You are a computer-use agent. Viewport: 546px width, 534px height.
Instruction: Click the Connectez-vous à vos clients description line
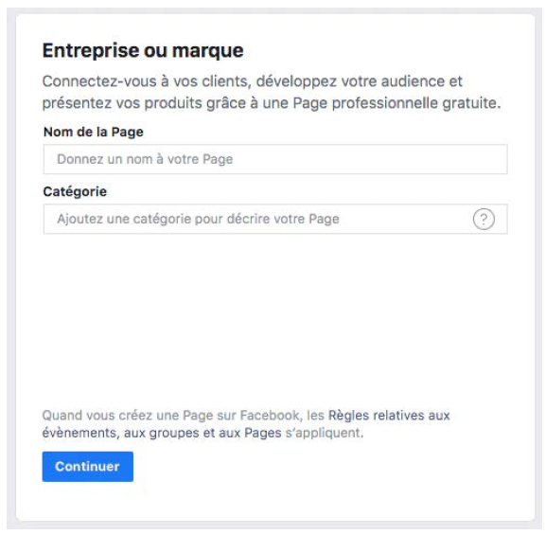[253, 81]
